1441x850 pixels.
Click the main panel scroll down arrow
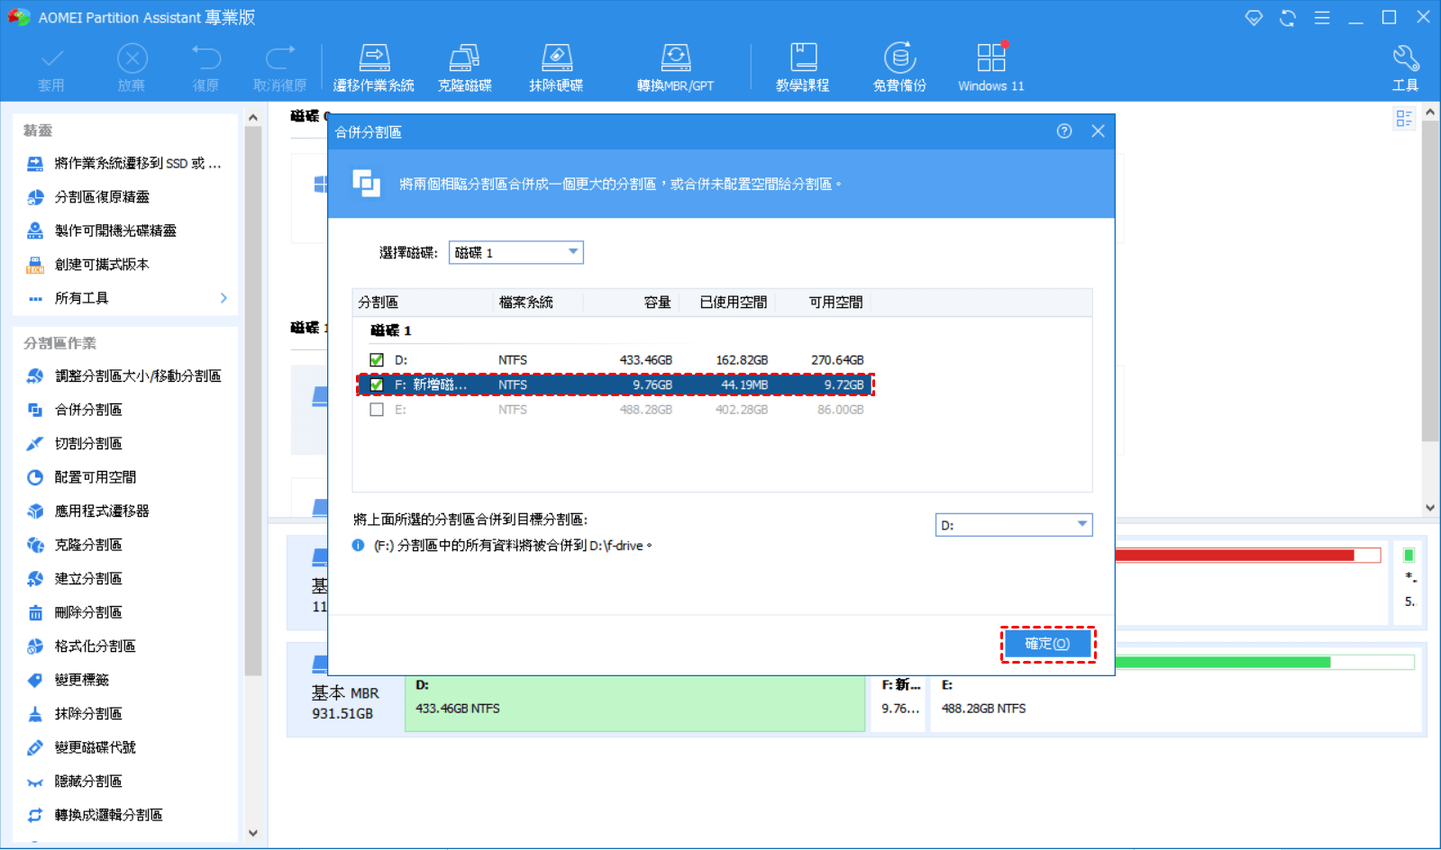click(x=1430, y=508)
